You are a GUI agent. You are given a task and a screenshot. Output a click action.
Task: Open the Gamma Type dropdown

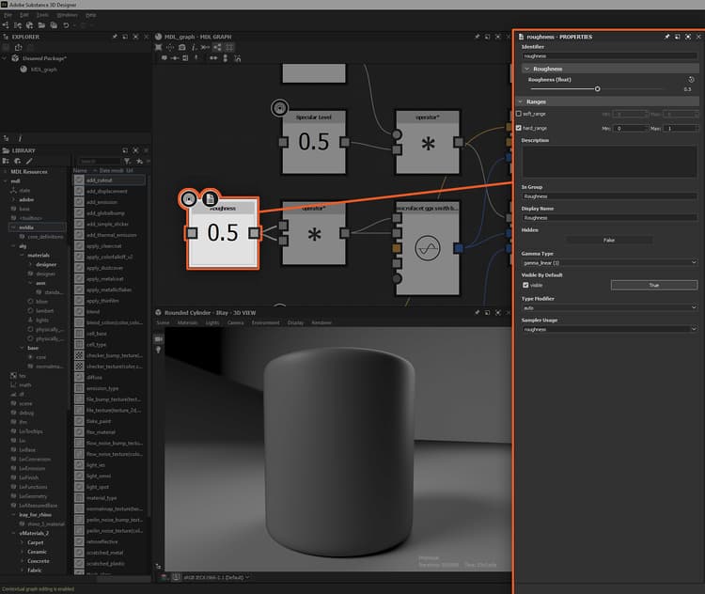[x=609, y=262]
